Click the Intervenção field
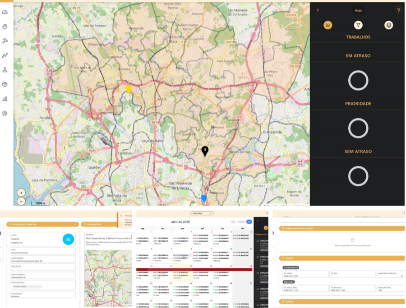The width and height of the screenshot is (406, 308). [43, 259]
